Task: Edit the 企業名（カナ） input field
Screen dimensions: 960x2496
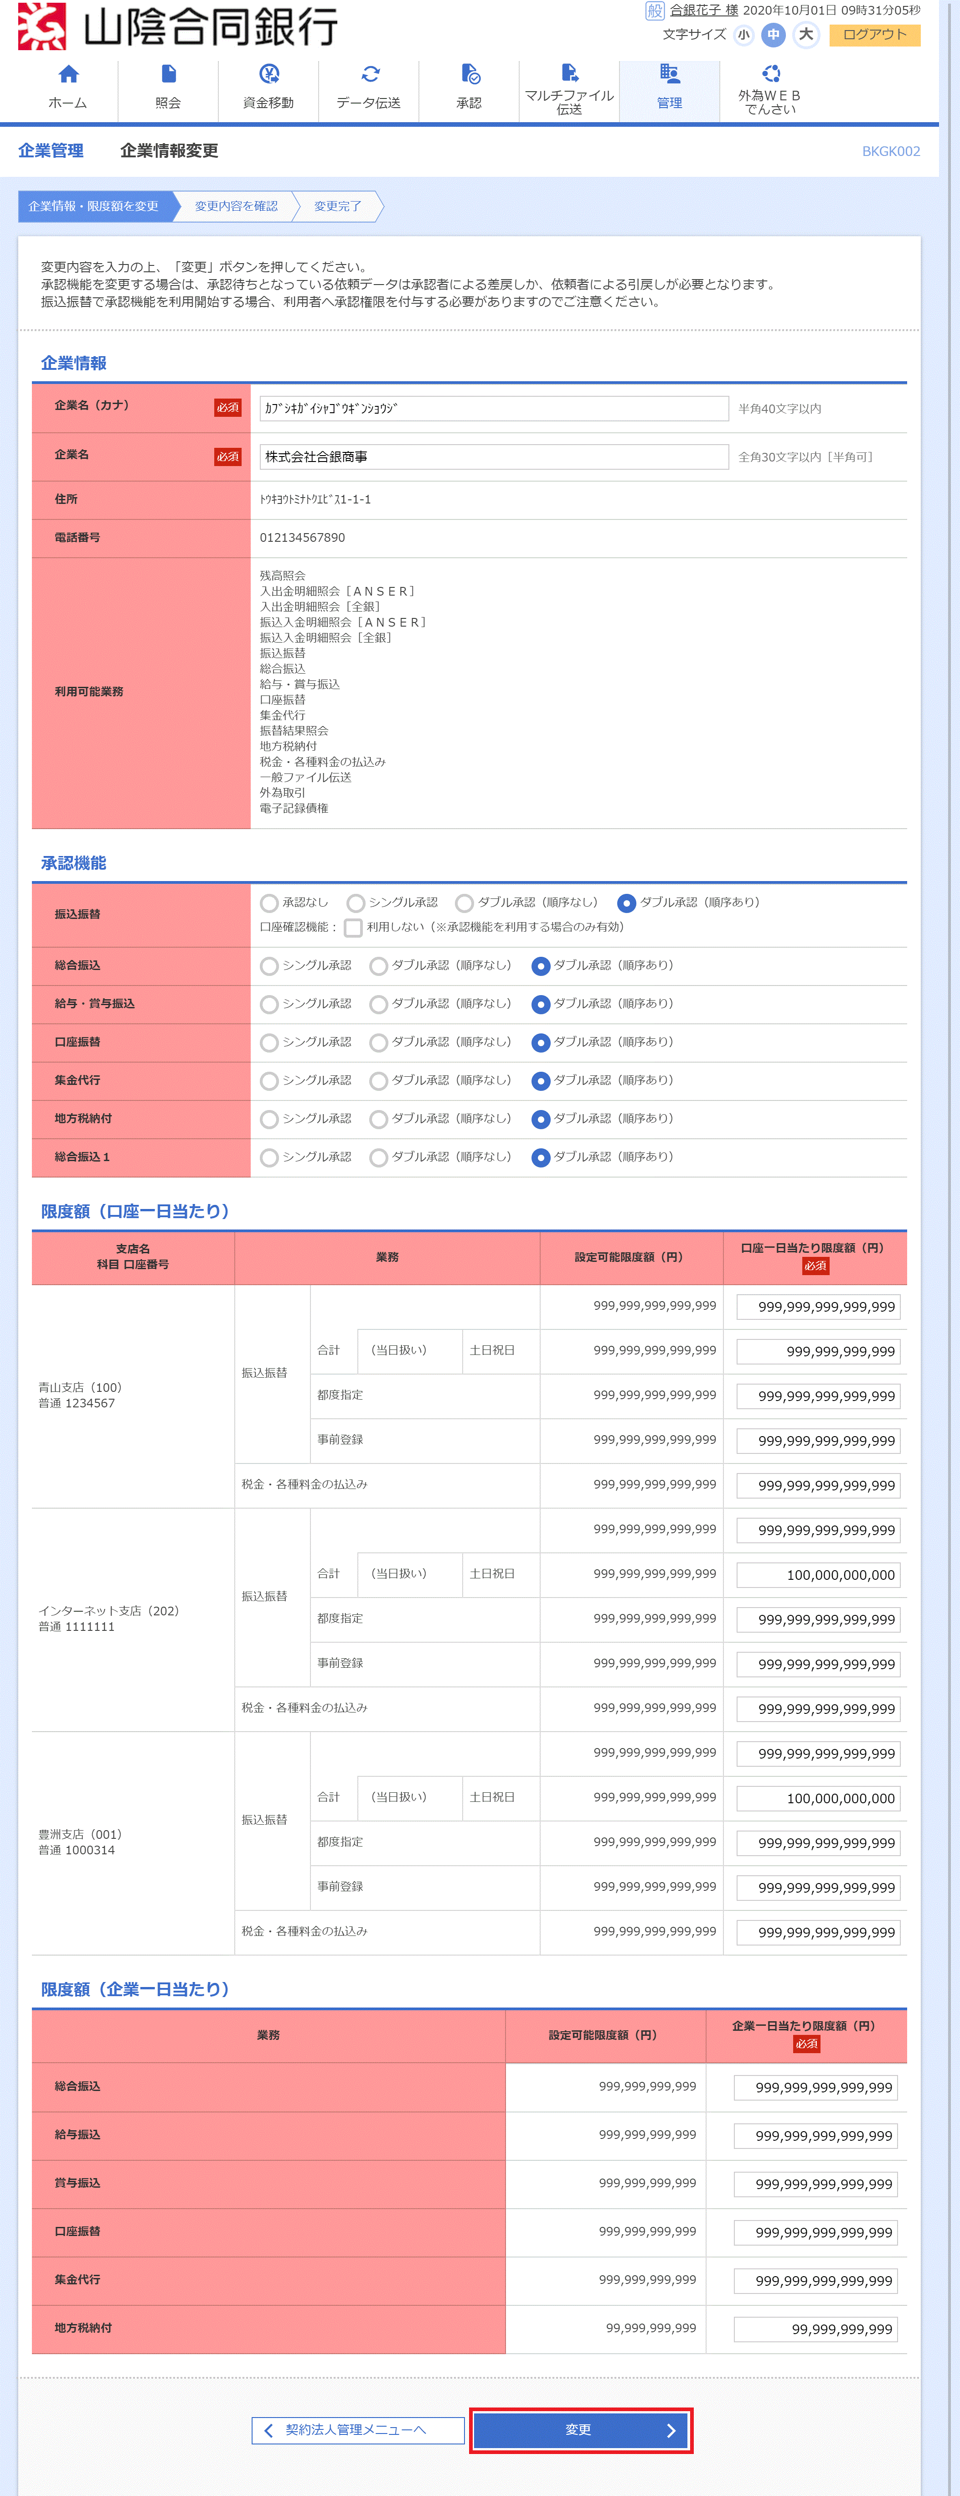Action: 494,409
